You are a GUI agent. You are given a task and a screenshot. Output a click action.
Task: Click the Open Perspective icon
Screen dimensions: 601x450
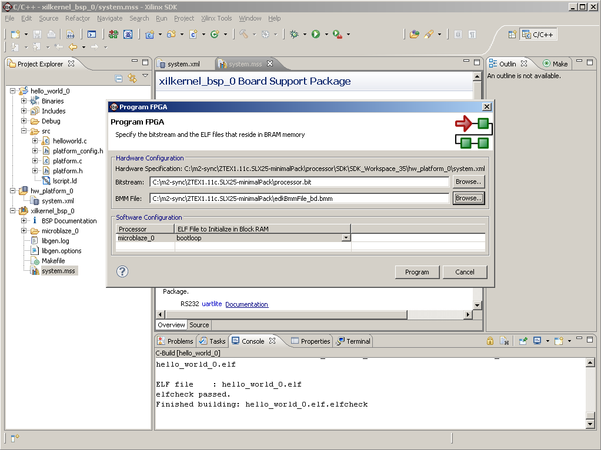tap(512, 35)
